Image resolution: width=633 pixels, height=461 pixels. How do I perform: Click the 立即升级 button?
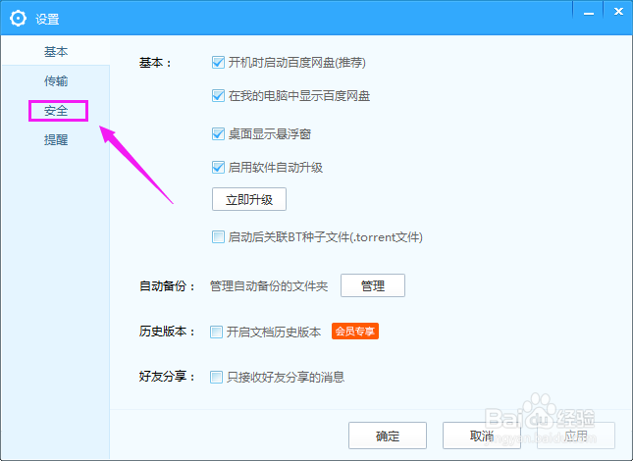tap(249, 199)
